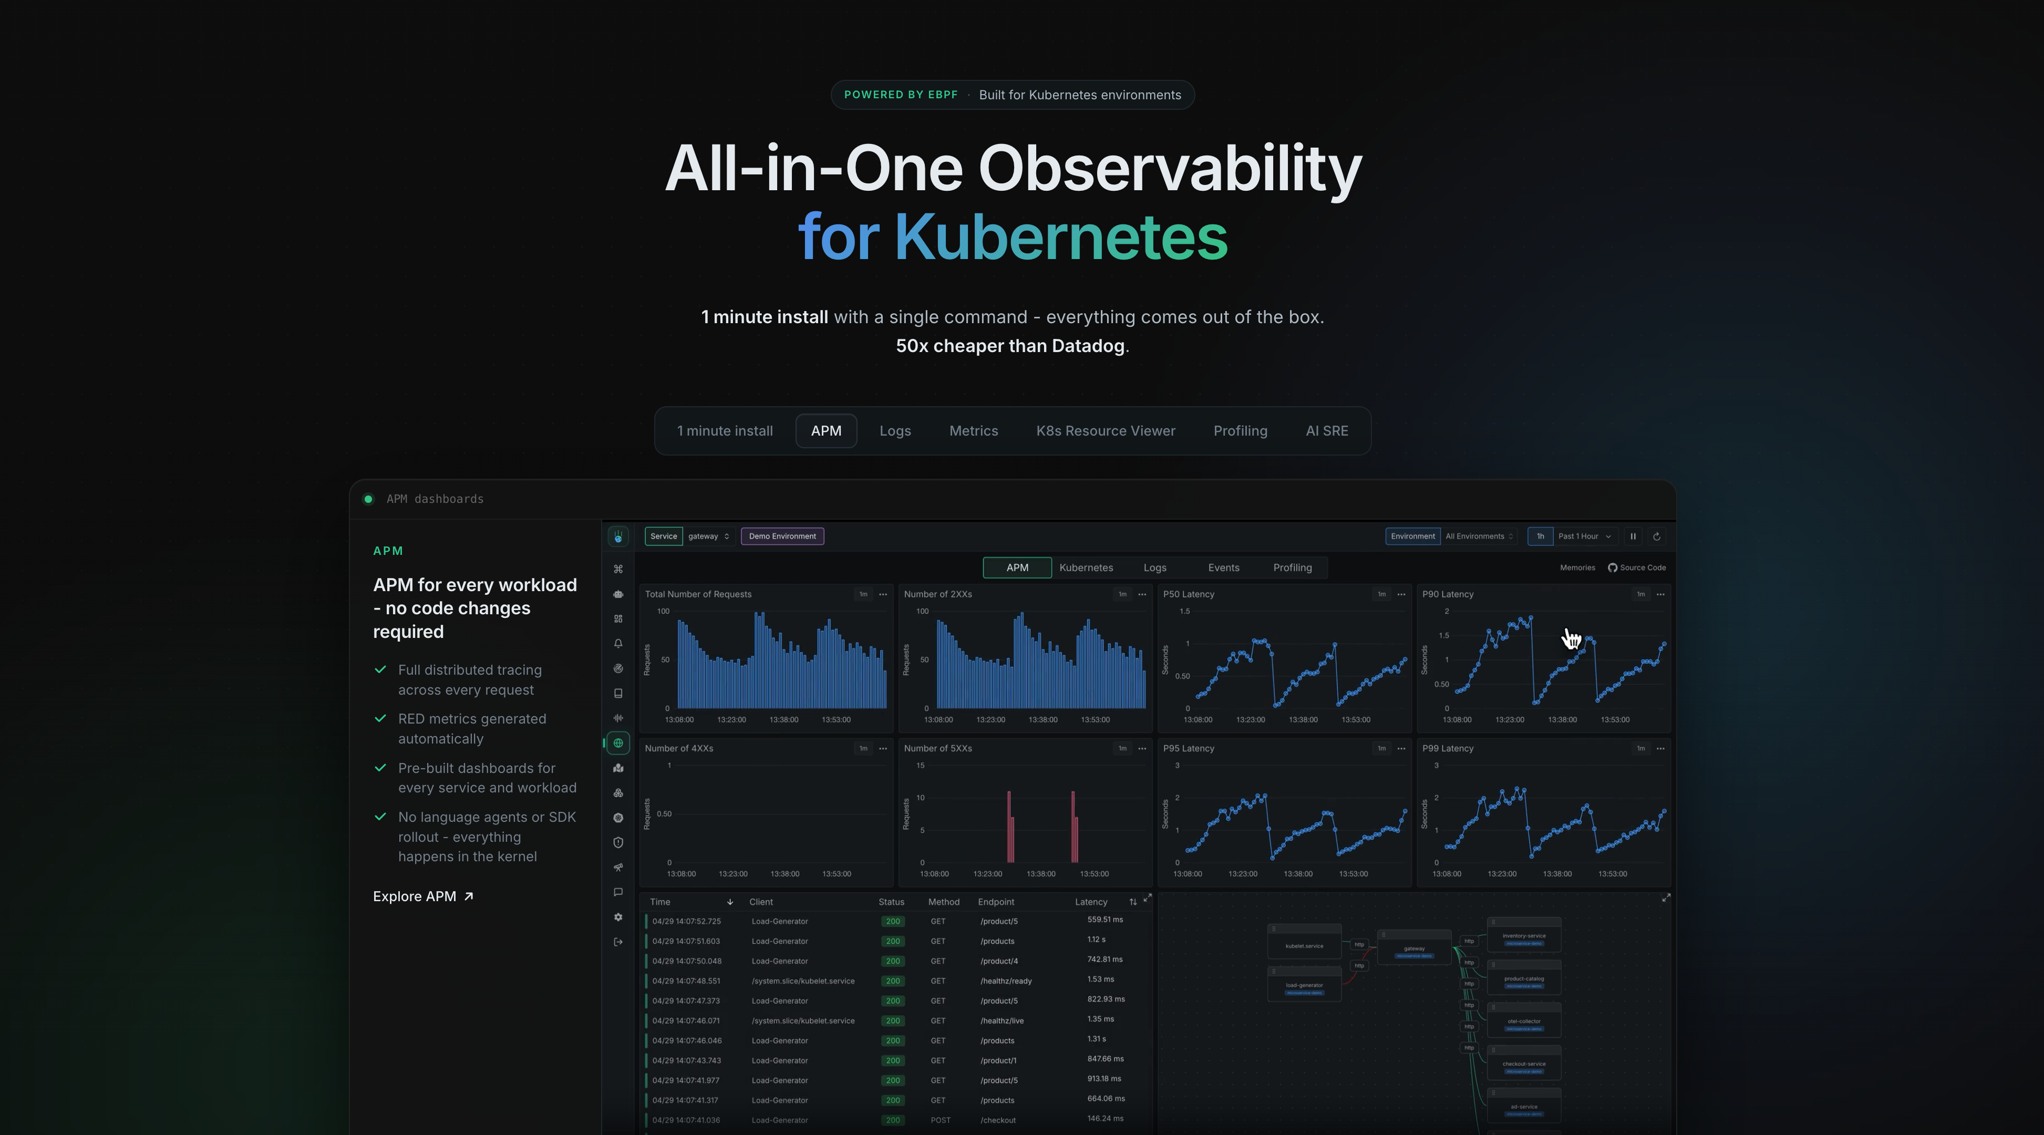Open the telescope icon in the sidebar
2044x1135 pixels.
(618, 868)
